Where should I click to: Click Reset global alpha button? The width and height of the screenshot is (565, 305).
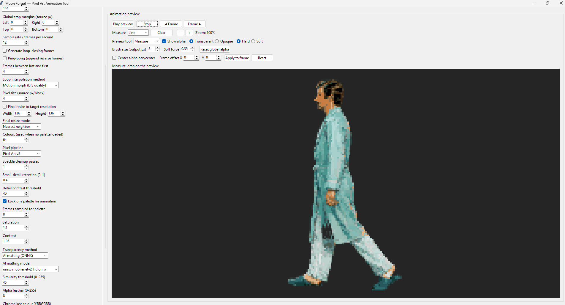[215, 49]
